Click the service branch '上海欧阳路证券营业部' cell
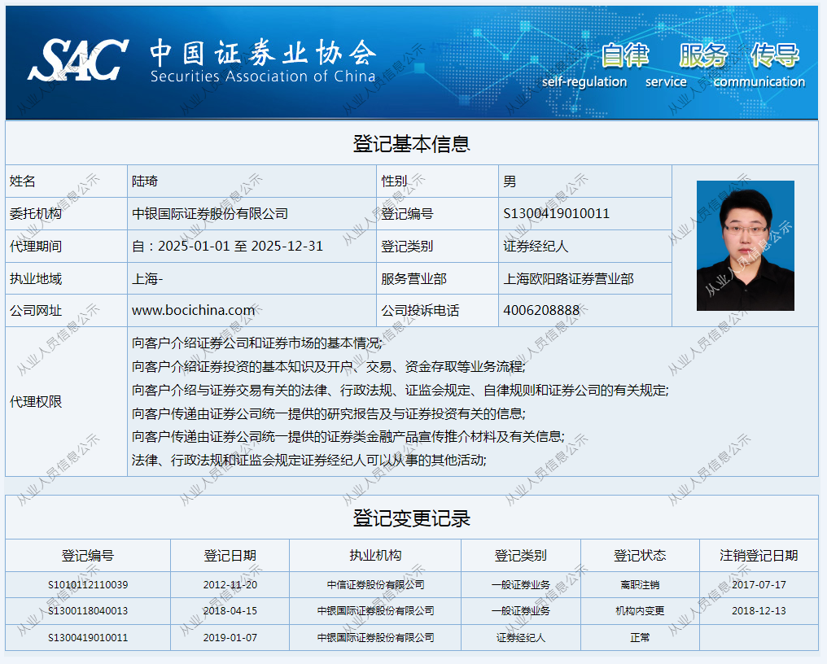The image size is (827, 664). (568, 278)
